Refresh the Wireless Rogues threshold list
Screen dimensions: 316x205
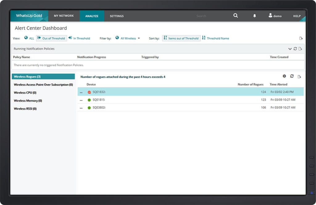coord(292,76)
